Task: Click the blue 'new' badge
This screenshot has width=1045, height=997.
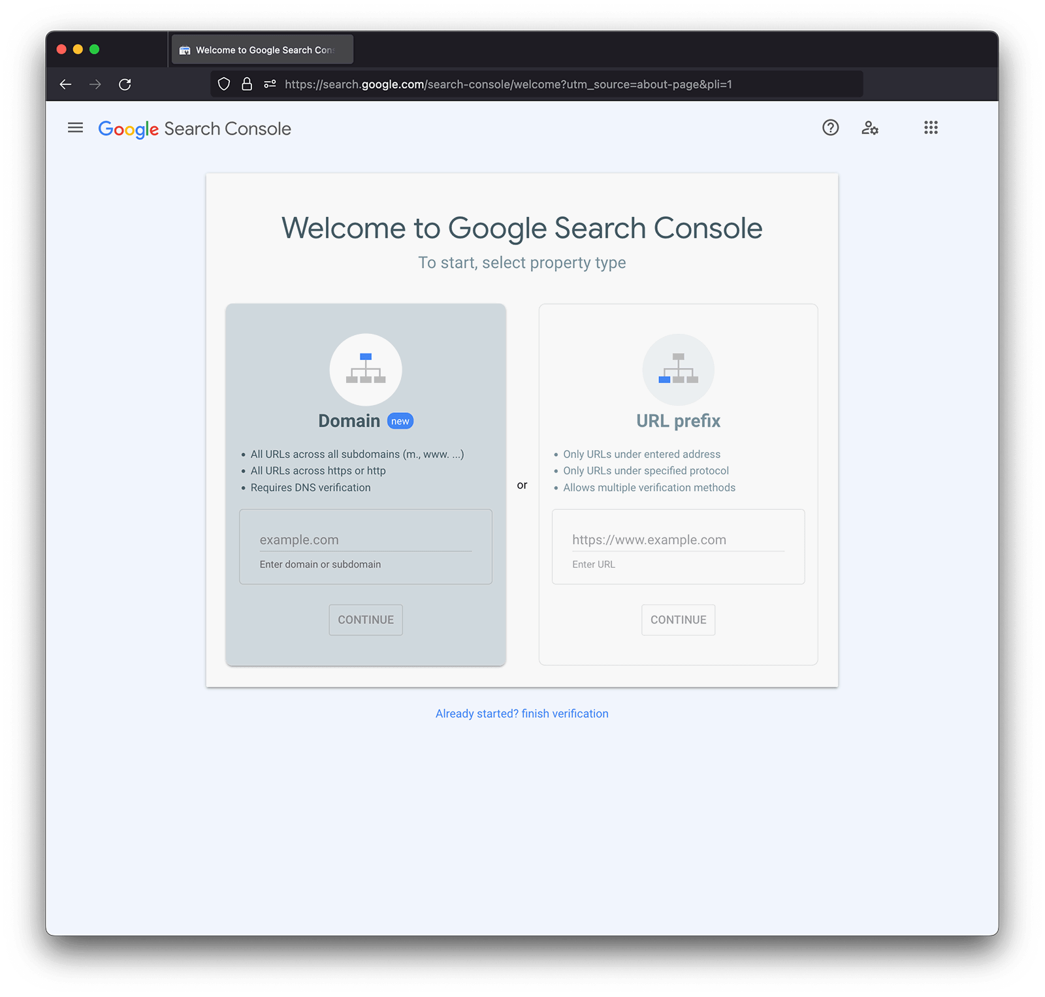Action: coord(400,421)
